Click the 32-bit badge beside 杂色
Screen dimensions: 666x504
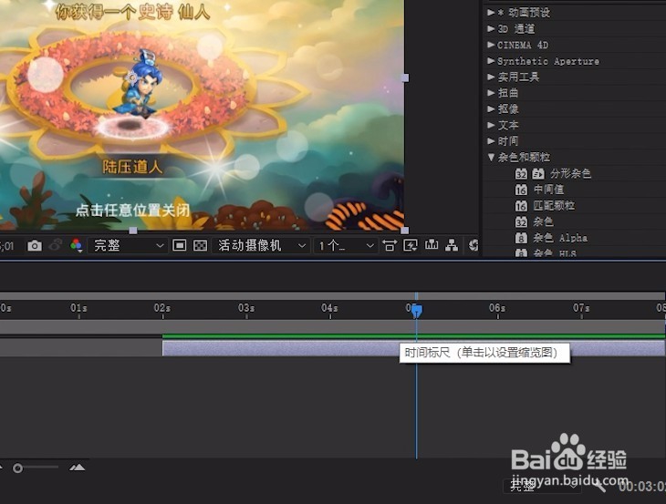coord(521,221)
